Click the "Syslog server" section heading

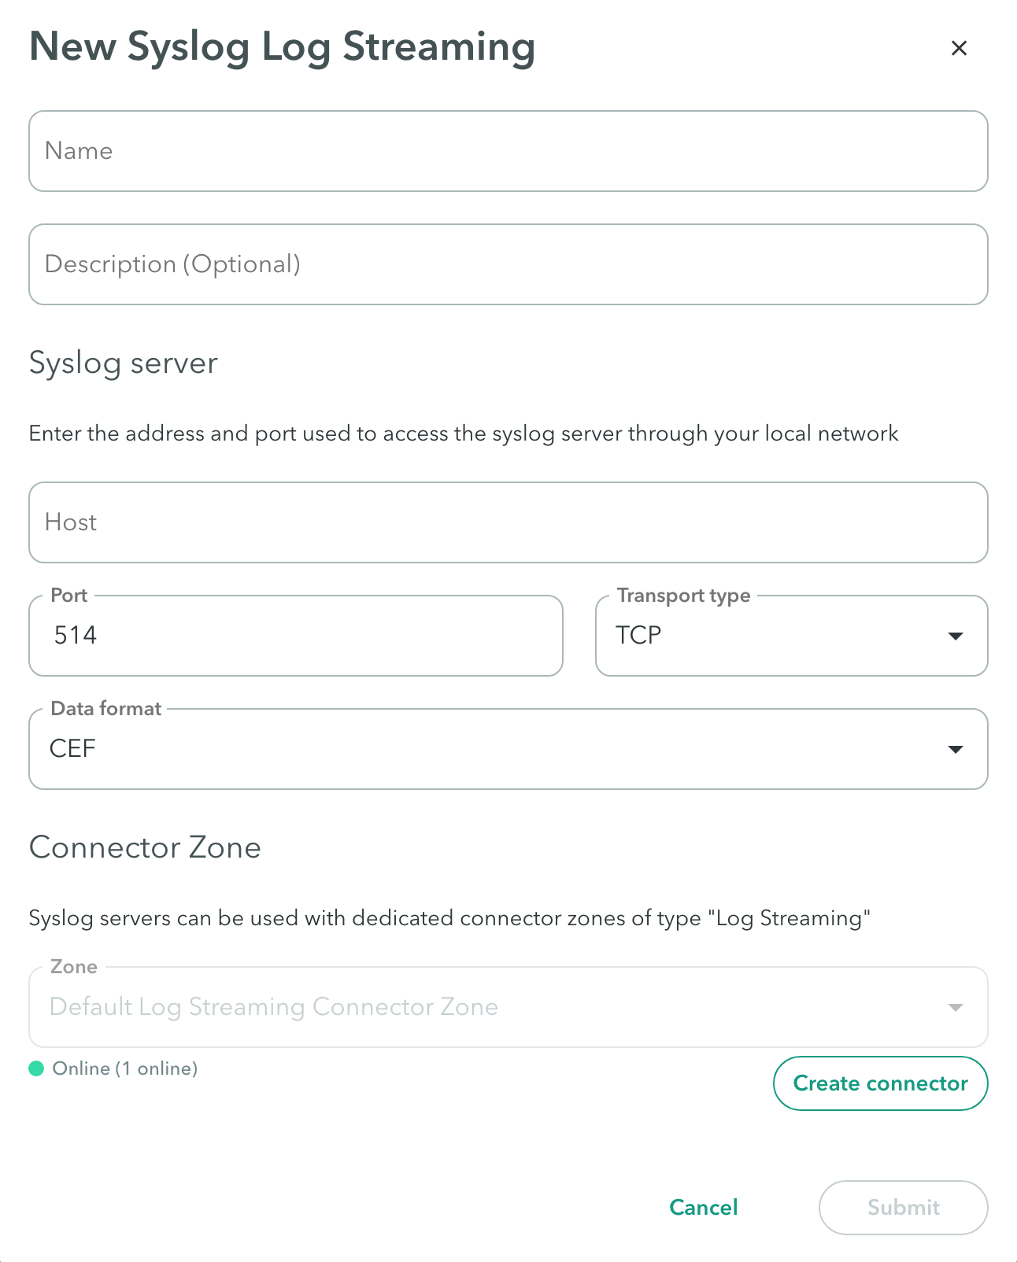coord(124,363)
